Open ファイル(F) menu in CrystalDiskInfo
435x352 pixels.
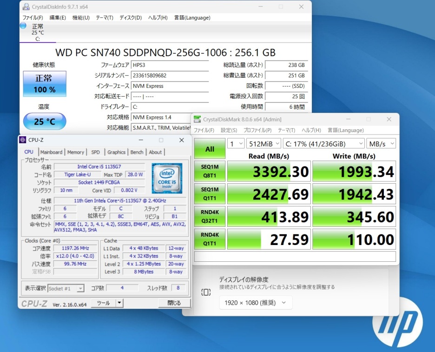click(33, 18)
